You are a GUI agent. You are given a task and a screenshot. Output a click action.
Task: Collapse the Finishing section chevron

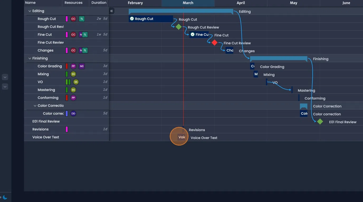[30, 58]
